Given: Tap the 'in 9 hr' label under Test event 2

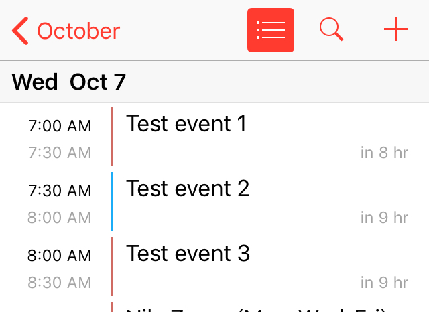Looking at the screenshot, I should tap(384, 218).
